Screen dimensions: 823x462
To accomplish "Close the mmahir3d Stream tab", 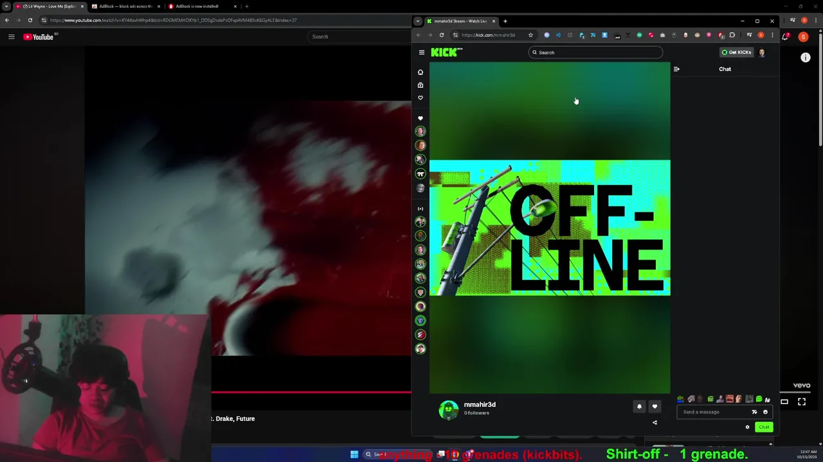I will (x=494, y=21).
